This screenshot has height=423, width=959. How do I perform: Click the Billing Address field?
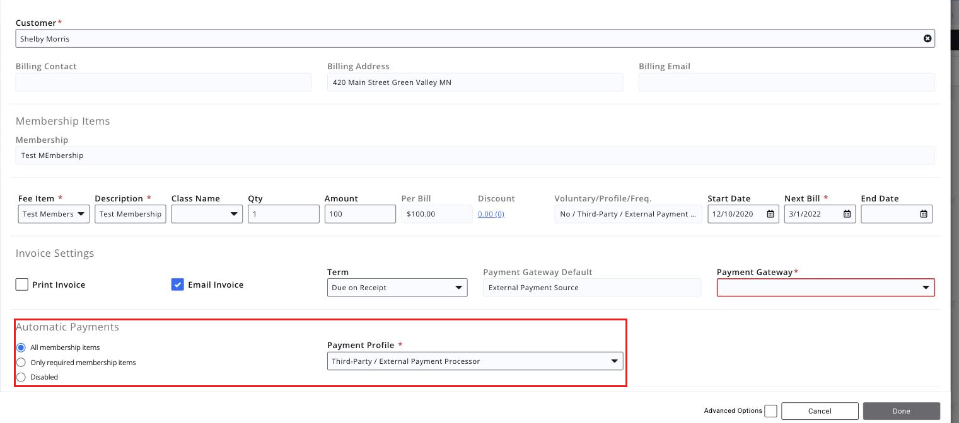475,82
